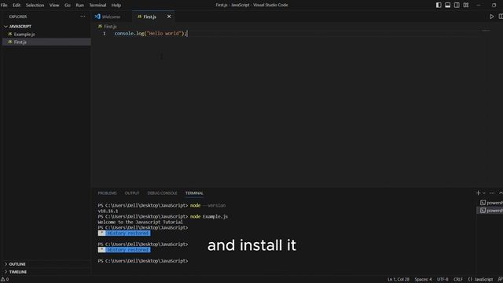Switch to the OUTPUT panel tab
The width and height of the screenshot is (503, 283).
click(132, 193)
